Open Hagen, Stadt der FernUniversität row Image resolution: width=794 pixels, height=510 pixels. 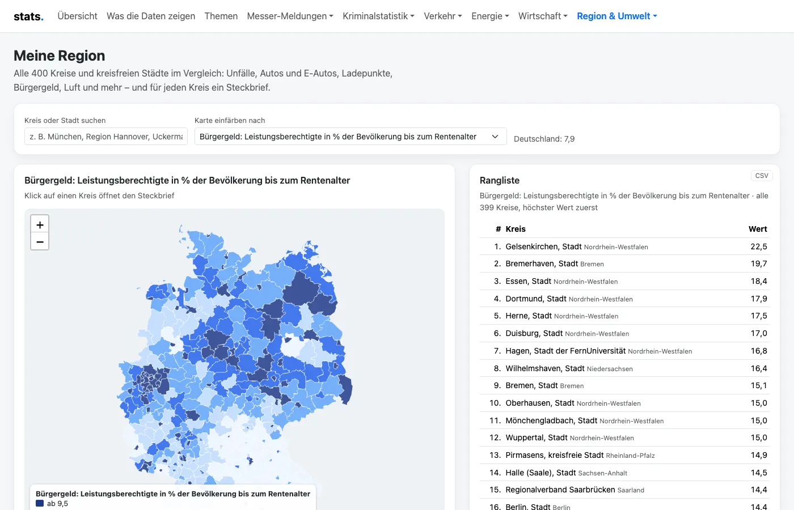click(x=623, y=351)
